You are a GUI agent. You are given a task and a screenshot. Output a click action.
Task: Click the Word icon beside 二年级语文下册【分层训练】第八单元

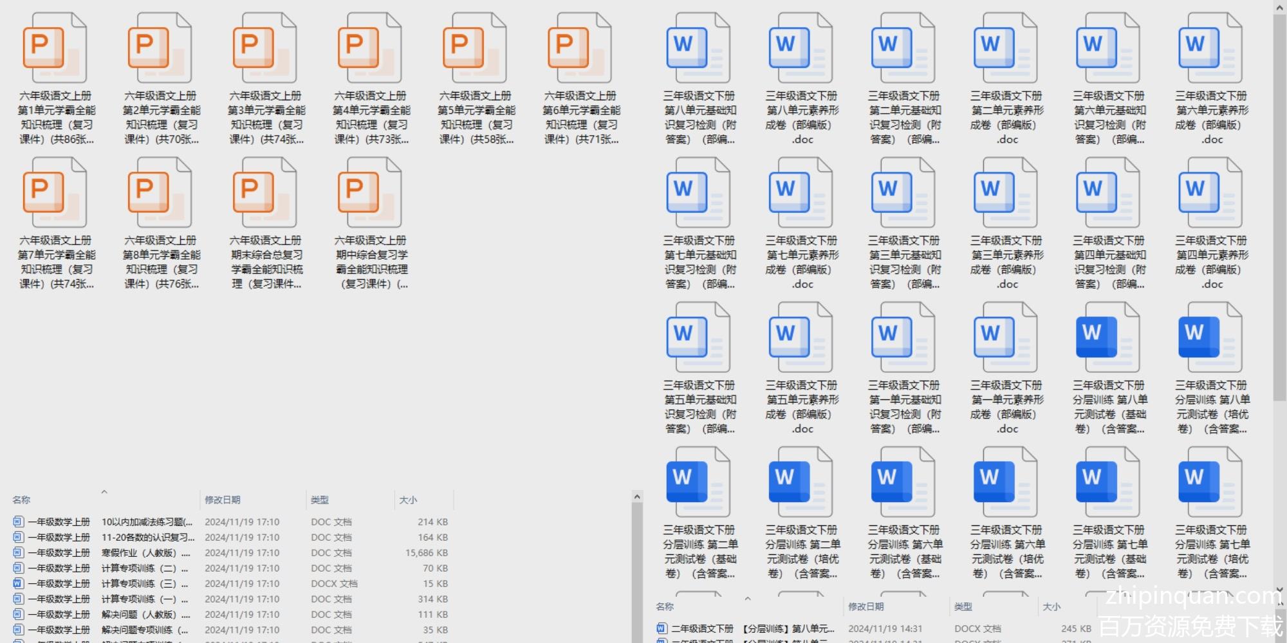[662, 629]
